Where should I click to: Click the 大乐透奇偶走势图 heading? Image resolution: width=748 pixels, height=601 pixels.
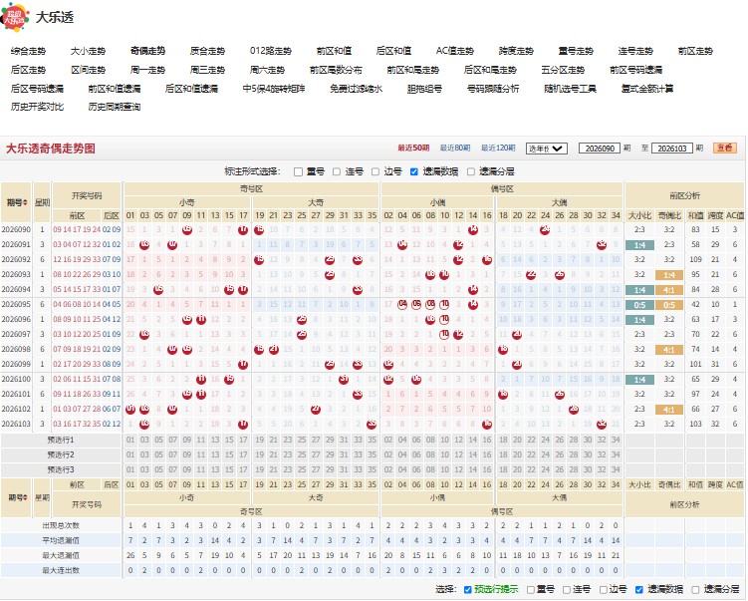[51, 149]
